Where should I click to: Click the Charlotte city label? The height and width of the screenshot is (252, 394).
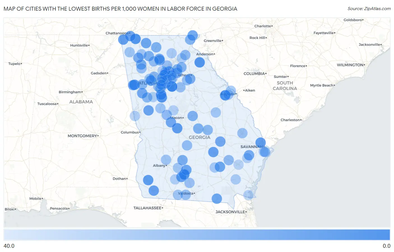pos(263,26)
